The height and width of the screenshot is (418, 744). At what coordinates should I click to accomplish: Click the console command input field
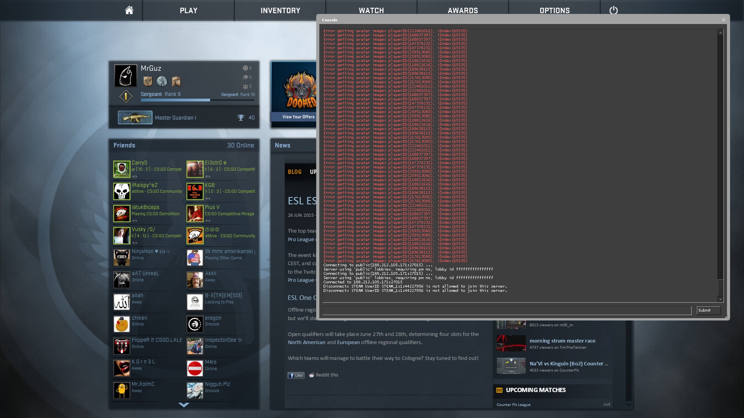(506, 310)
